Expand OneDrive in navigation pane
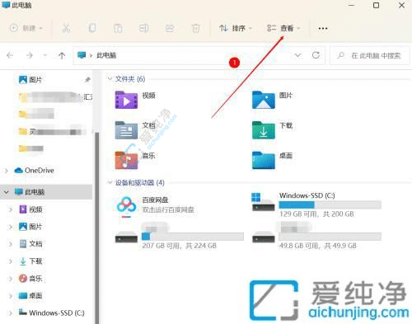This screenshot has height=324, width=412. pyautogui.click(x=7, y=171)
